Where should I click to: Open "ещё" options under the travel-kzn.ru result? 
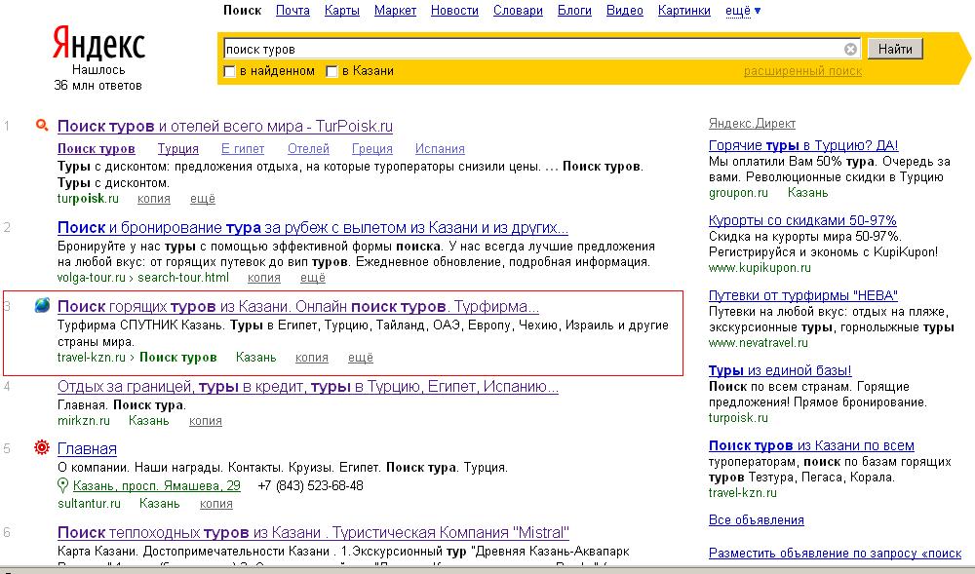(x=360, y=358)
